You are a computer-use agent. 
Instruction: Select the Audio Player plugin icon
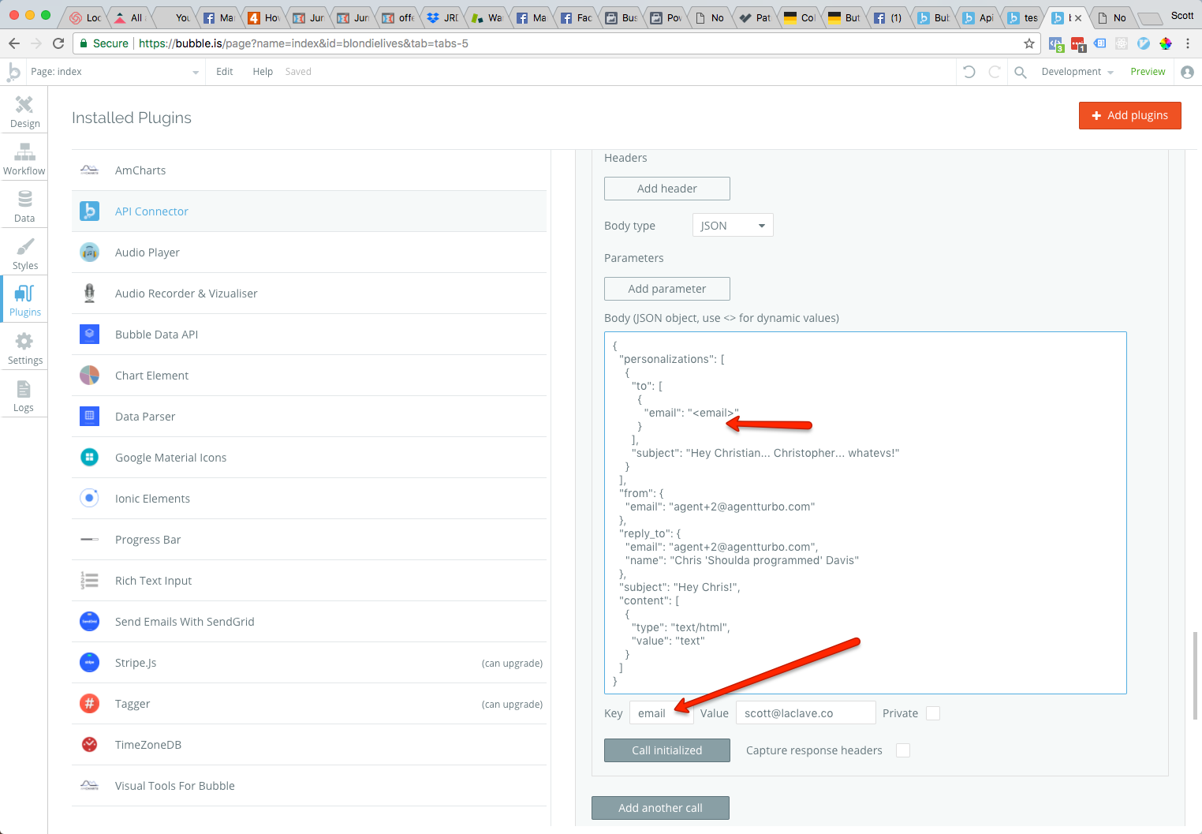90,252
